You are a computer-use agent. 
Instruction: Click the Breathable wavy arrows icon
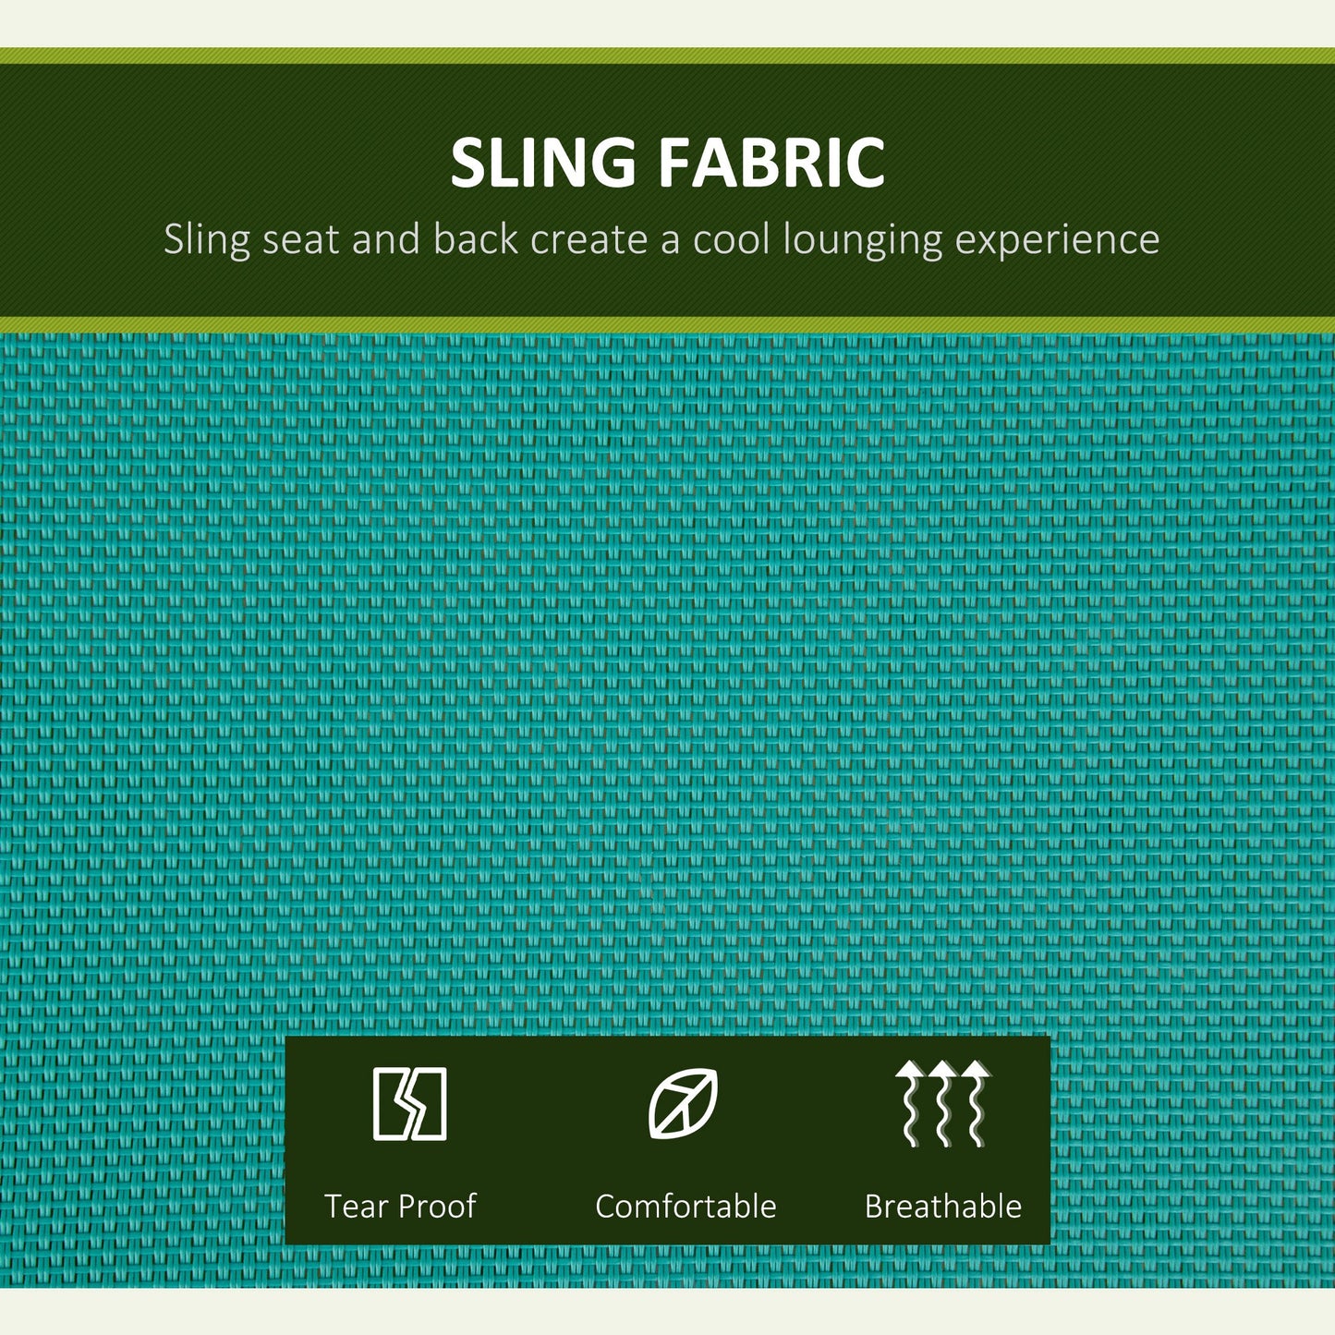942,1103
